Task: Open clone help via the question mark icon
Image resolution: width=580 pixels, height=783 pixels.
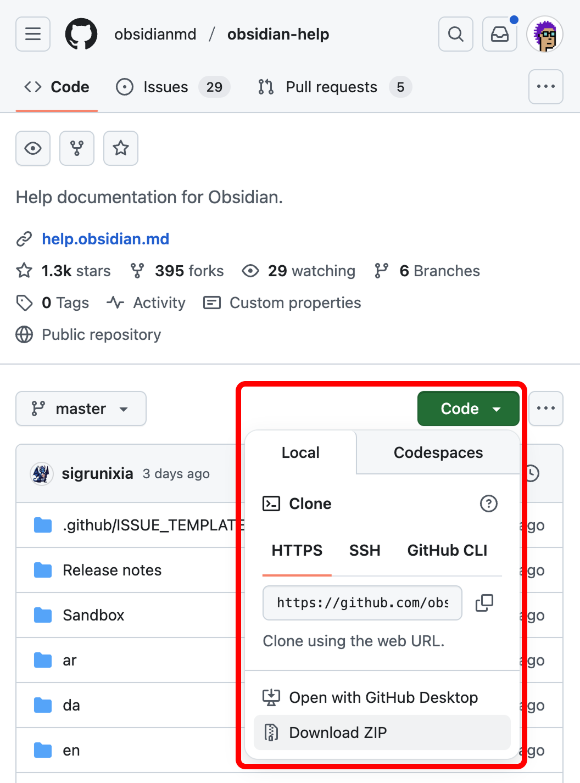Action: point(489,504)
